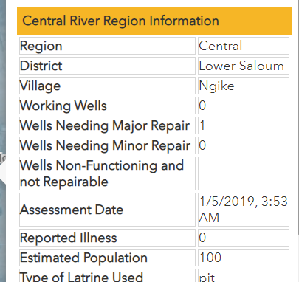The width and height of the screenshot is (299, 282).
Task: Click the Wells Needing Major Repair label
Action: coord(105,125)
